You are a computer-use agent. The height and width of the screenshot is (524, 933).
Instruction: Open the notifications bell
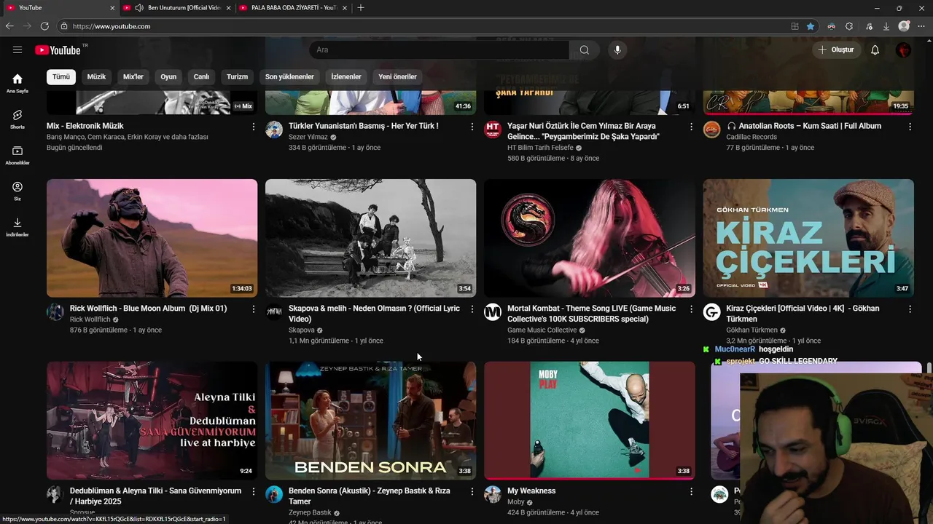point(875,49)
